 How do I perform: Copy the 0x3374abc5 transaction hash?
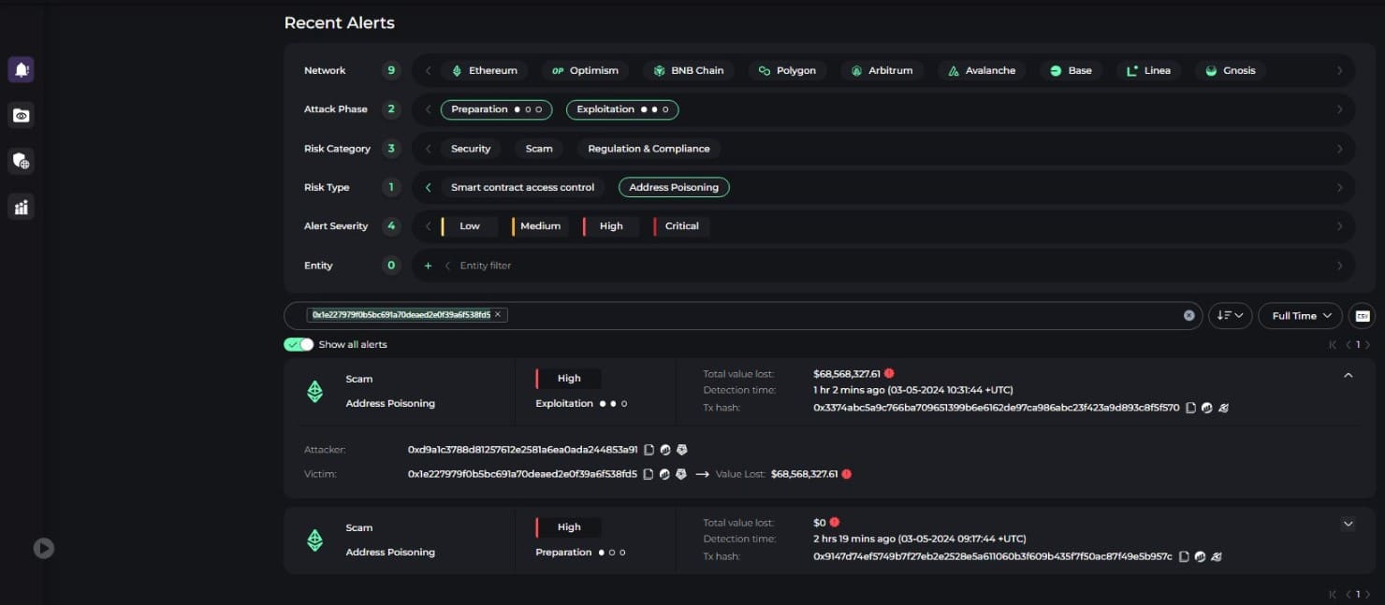tap(1191, 408)
